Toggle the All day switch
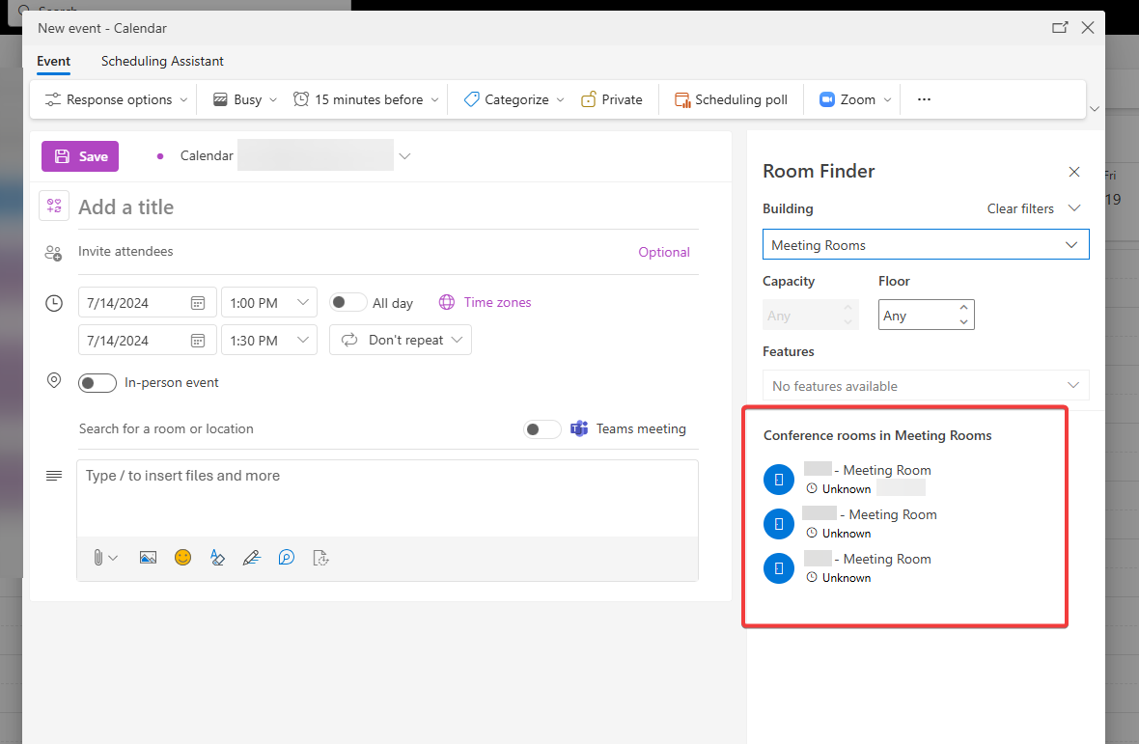1139x744 pixels. pyautogui.click(x=347, y=302)
